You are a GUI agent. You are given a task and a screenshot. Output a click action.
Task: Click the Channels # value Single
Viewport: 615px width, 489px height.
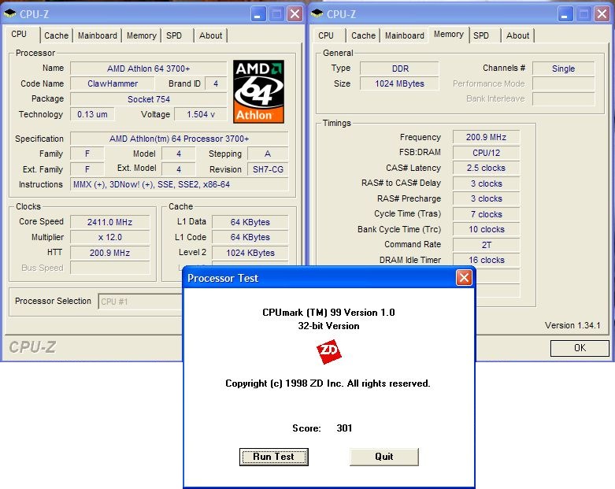pyautogui.click(x=563, y=69)
